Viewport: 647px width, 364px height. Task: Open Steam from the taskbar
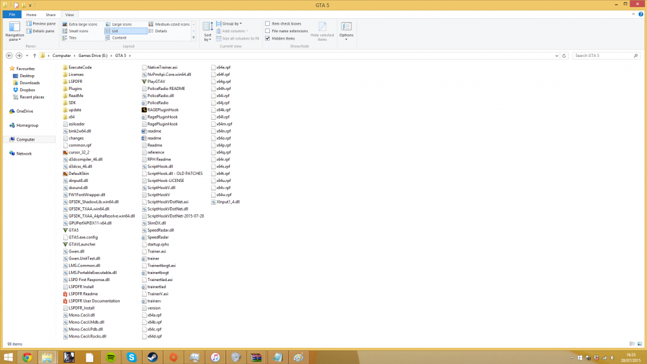pos(153,357)
